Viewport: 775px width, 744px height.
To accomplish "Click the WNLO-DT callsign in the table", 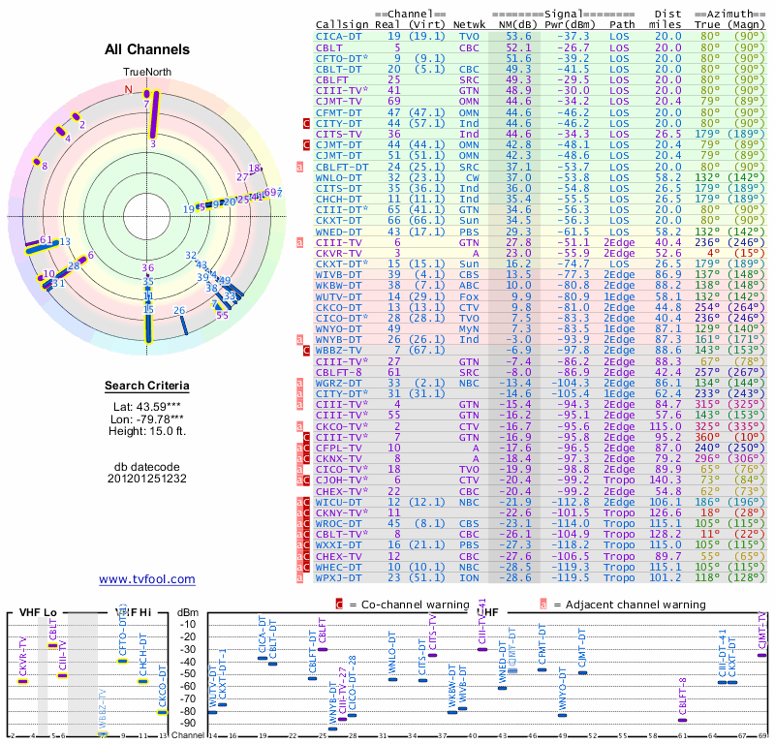I will [x=338, y=177].
